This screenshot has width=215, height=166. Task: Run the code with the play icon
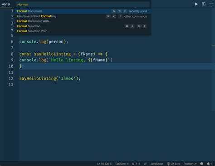196,4
